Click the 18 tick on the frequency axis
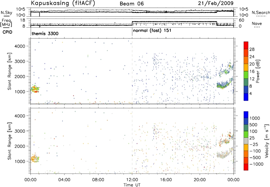 coord(23,20)
